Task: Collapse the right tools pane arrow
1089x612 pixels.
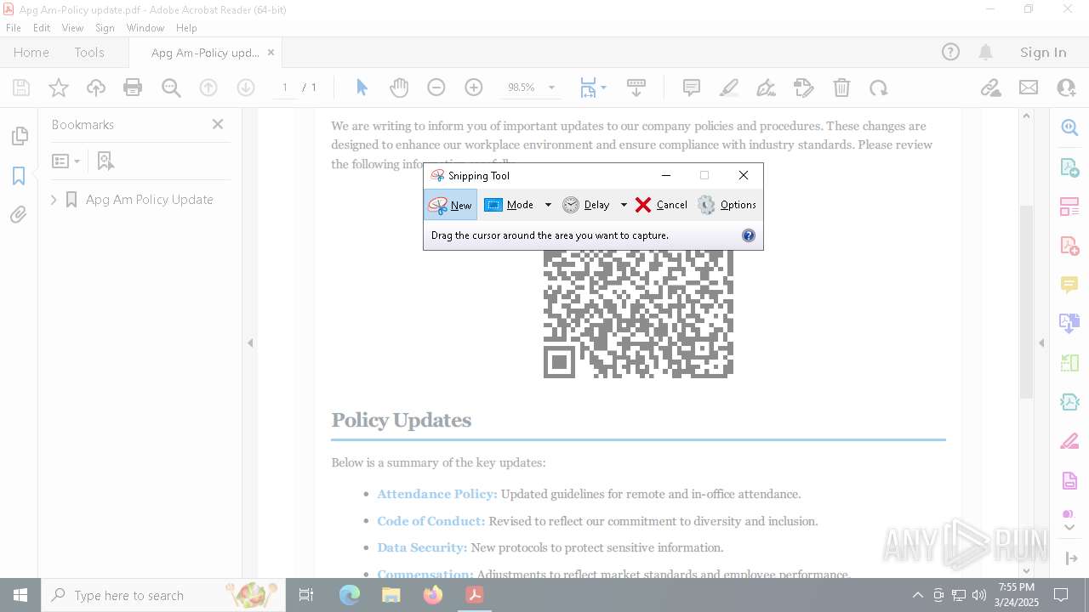Action: 1041,343
